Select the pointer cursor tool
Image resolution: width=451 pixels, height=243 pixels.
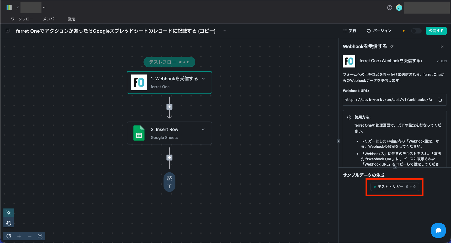[x=8, y=213]
